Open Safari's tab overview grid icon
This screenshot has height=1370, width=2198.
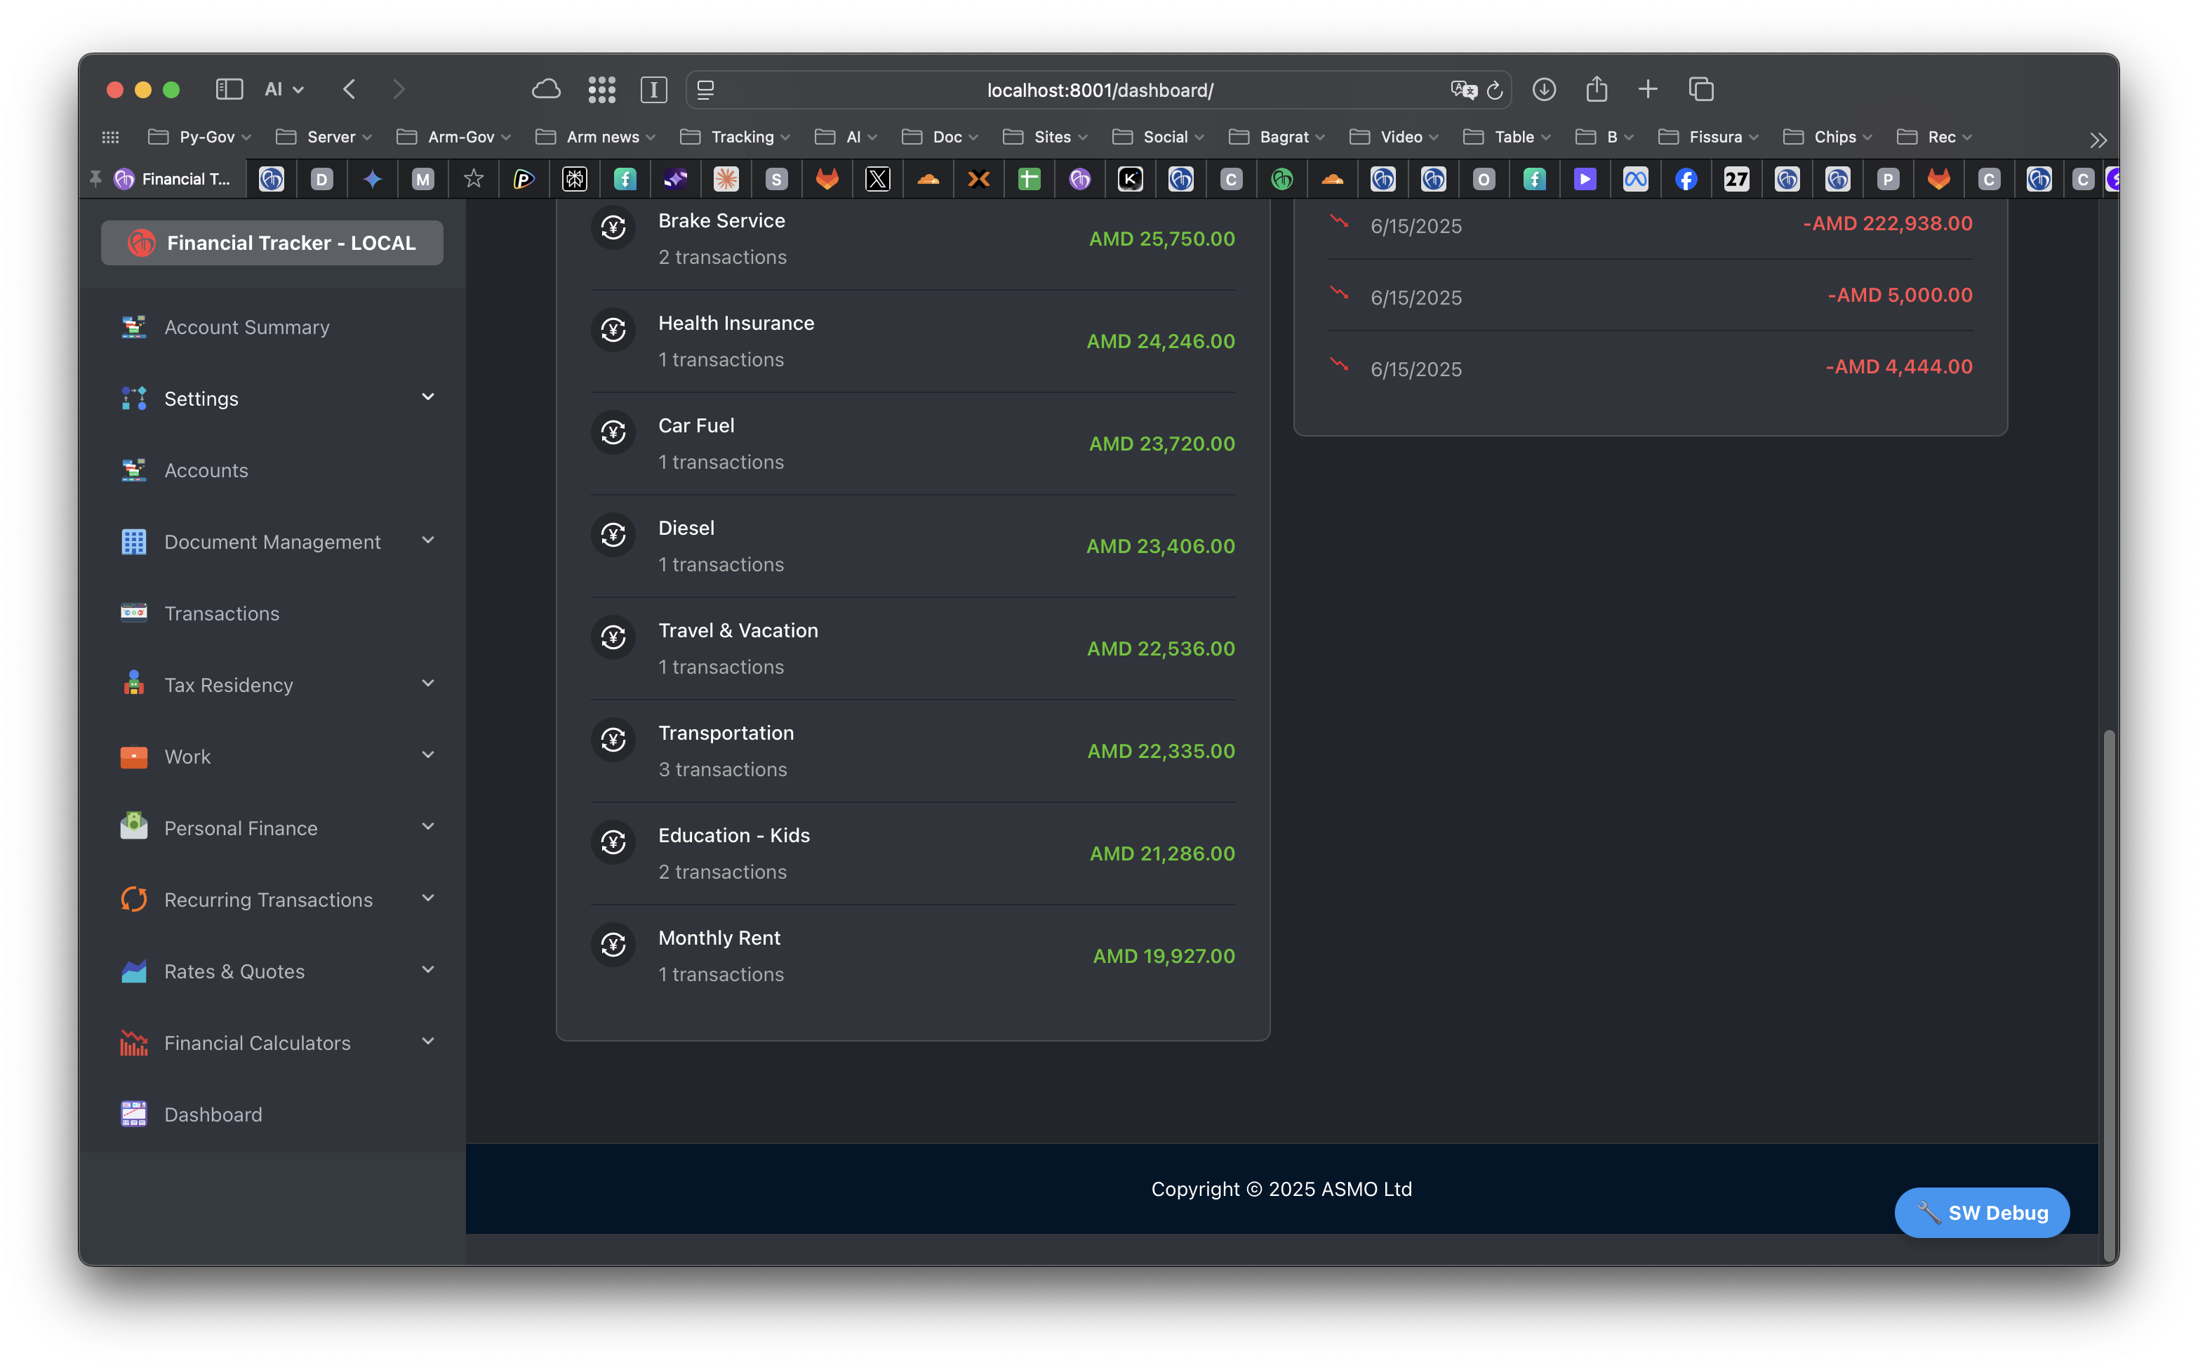(x=601, y=90)
